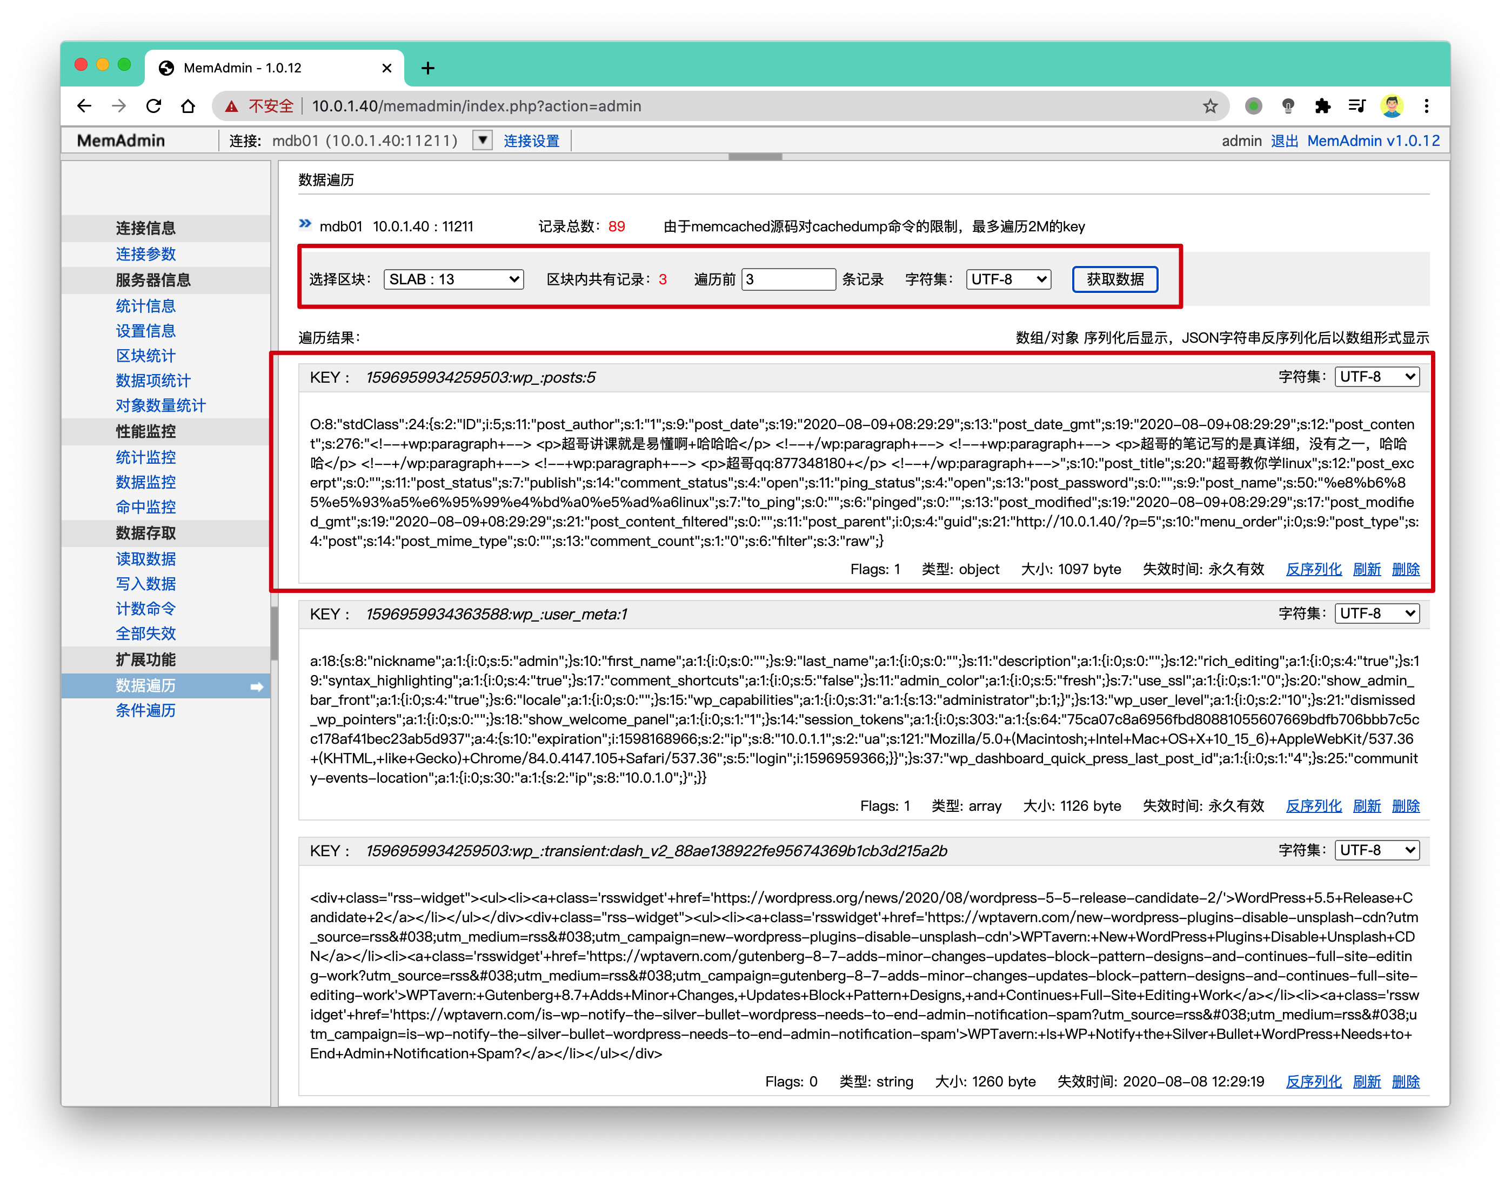Go to the browser home icon
1511x1187 pixels.
[188, 105]
